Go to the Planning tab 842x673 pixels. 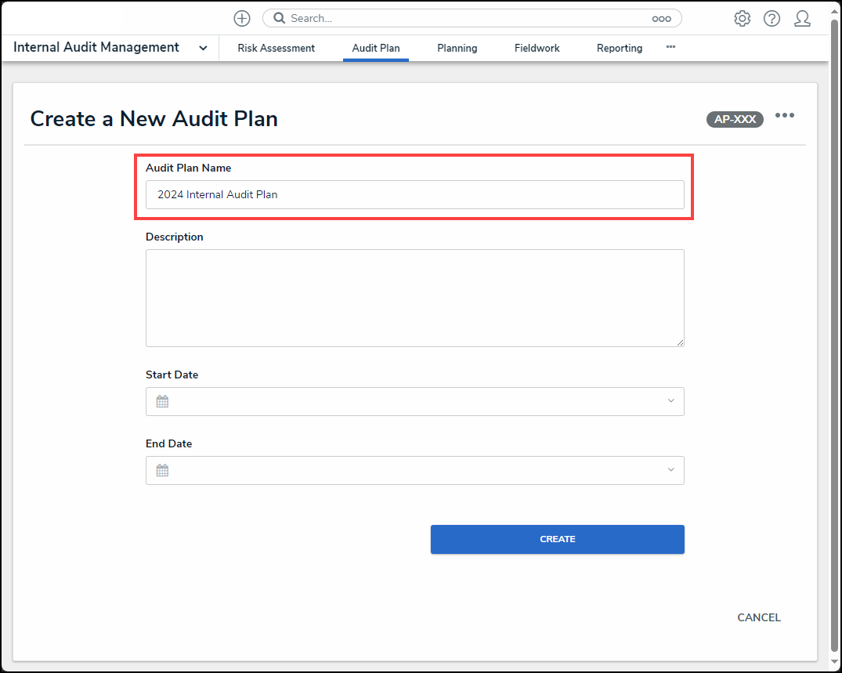(457, 48)
